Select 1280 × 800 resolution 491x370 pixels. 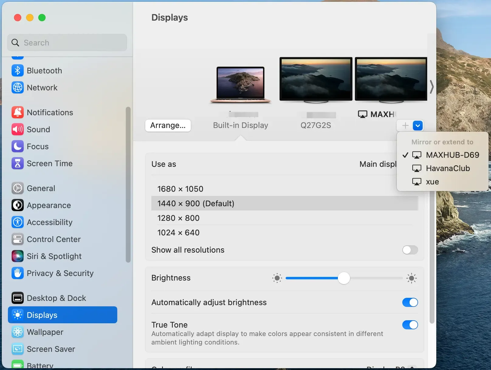pyautogui.click(x=285, y=218)
